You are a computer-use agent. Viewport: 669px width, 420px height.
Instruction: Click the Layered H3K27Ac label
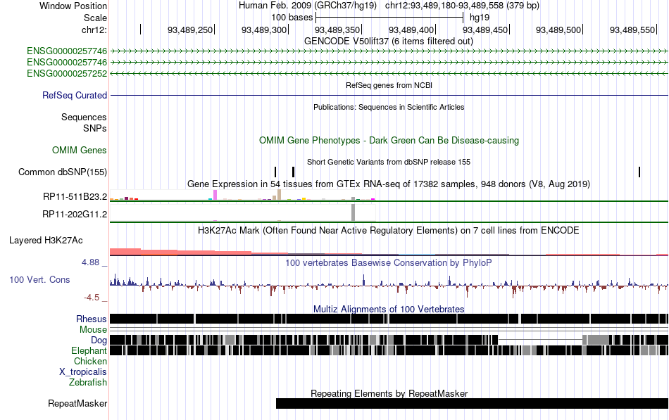pyautogui.click(x=46, y=241)
